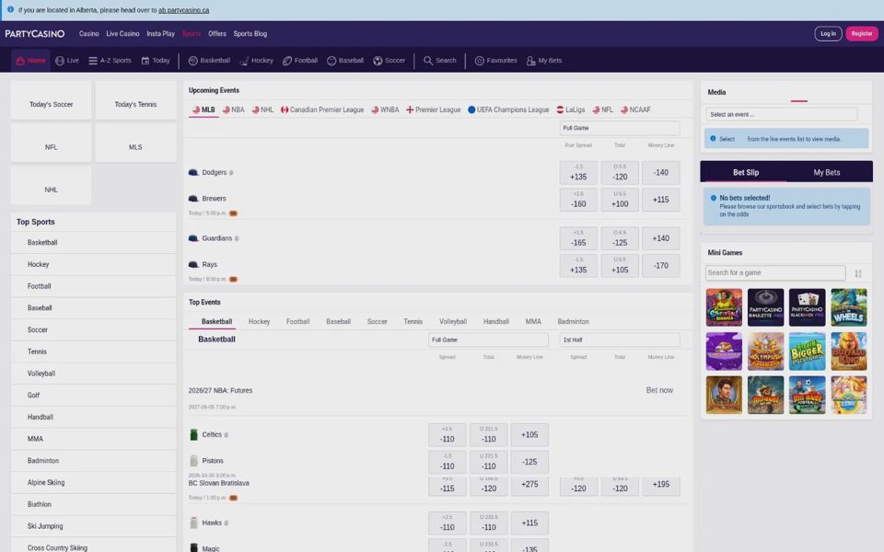Open Today's calendar icon
884x552 pixels.
145,61
